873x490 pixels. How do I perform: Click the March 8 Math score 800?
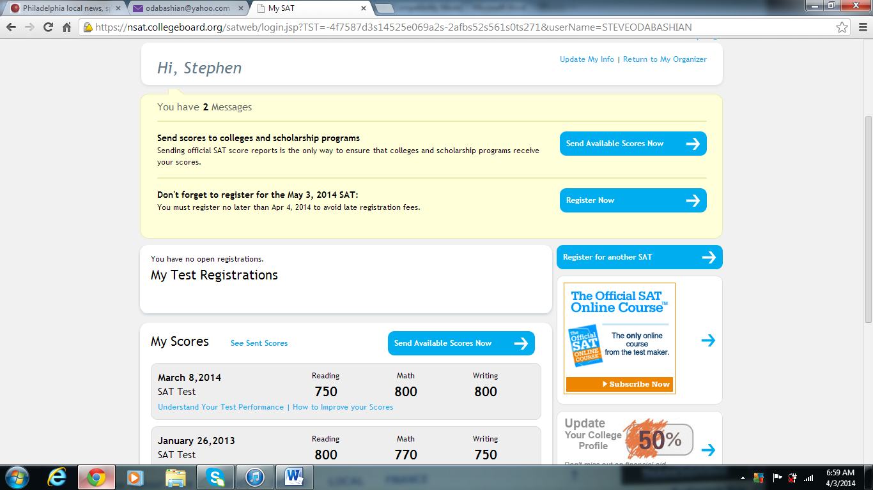[x=406, y=392]
